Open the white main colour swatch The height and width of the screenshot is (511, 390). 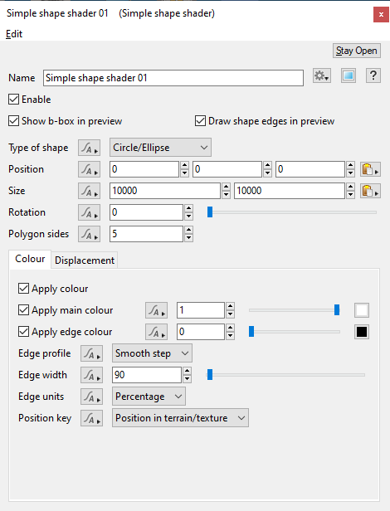click(x=362, y=310)
